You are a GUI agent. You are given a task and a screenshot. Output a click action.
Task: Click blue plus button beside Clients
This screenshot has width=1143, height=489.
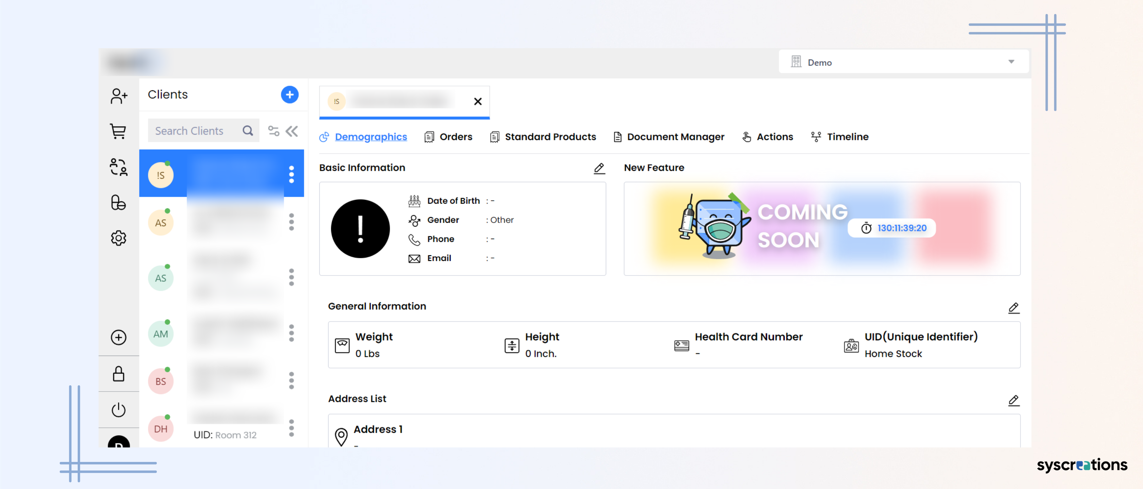coord(289,94)
